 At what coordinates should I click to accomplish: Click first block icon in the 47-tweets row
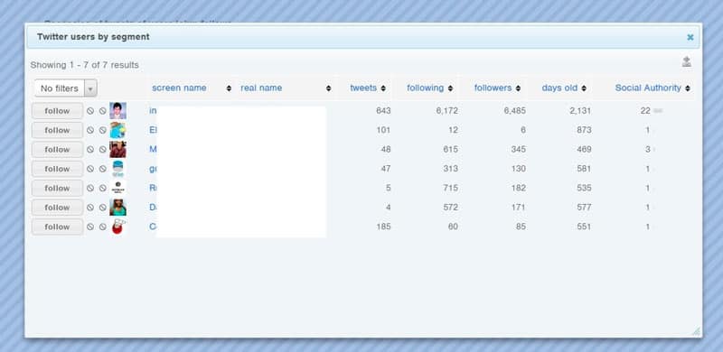tap(90, 169)
